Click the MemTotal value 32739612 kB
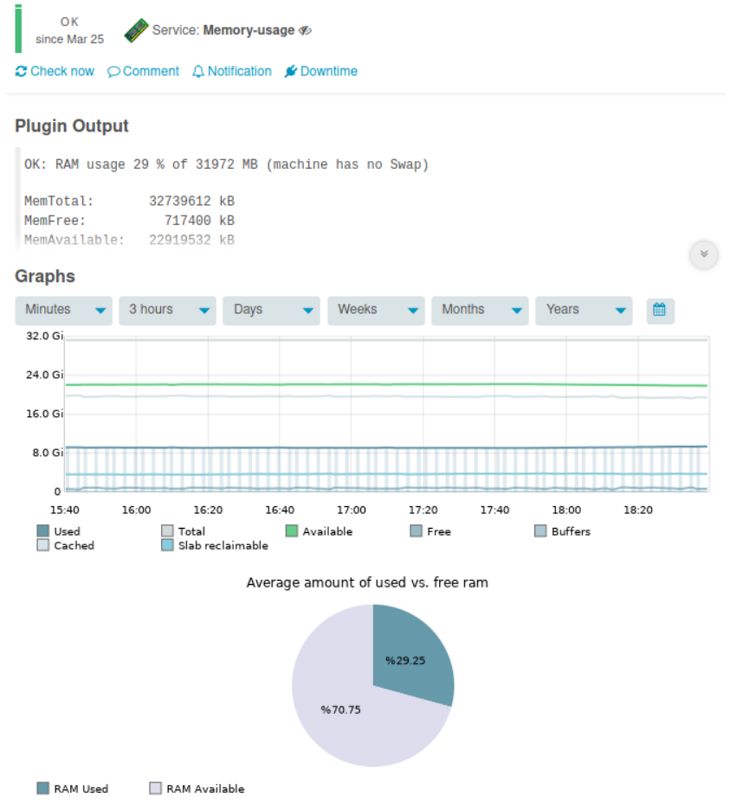The width and height of the screenshot is (730, 810). tap(191, 201)
